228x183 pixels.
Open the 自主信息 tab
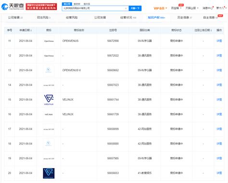point(210,17)
